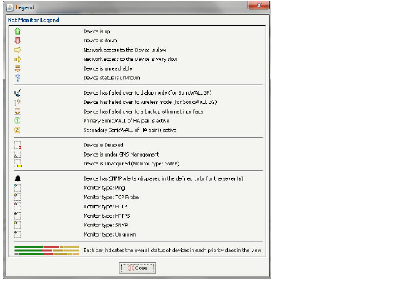Click the Unacquired SNMP device icon
This screenshot has height=284, width=420.
point(18,164)
